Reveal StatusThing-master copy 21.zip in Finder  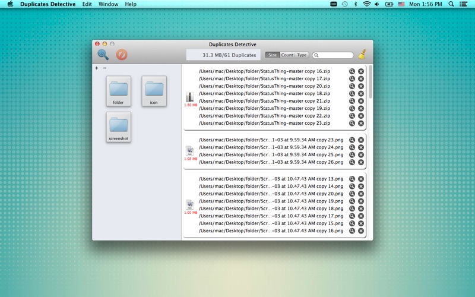(351, 101)
